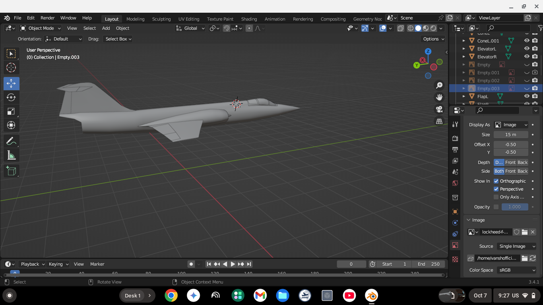Open the Display As Image dropdown

point(511,125)
